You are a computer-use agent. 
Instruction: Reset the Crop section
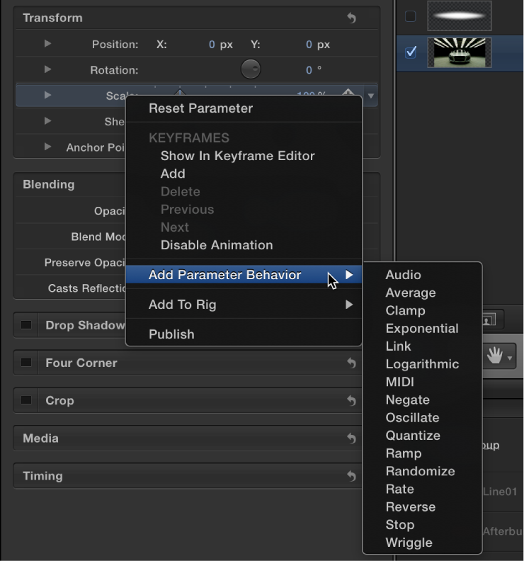[x=352, y=400]
